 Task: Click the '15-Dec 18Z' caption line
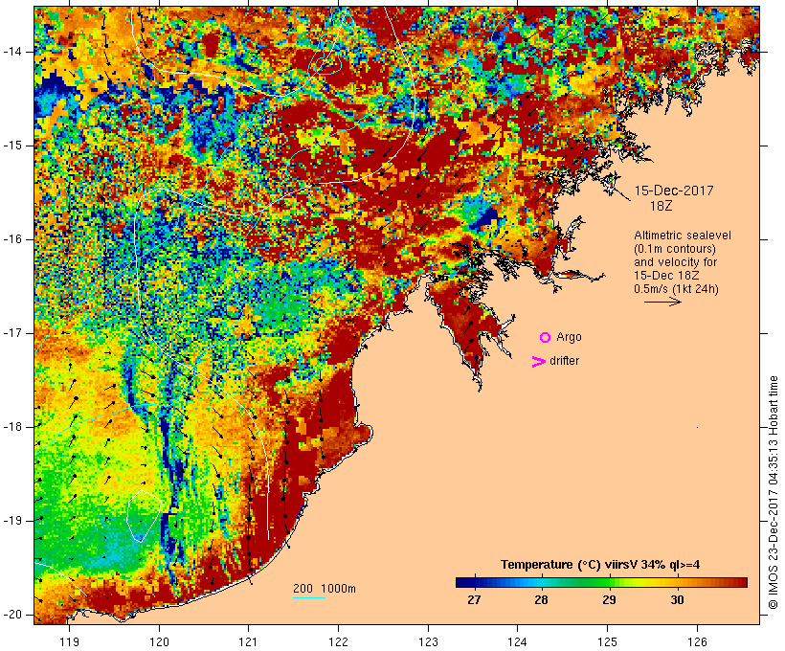click(666, 276)
